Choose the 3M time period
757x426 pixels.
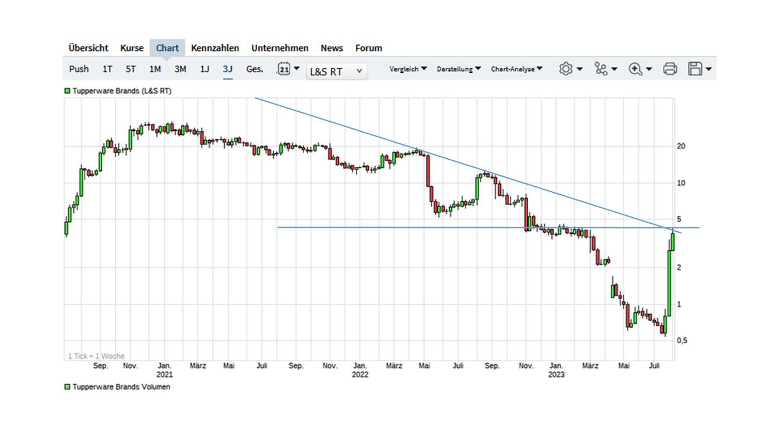tap(180, 69)
